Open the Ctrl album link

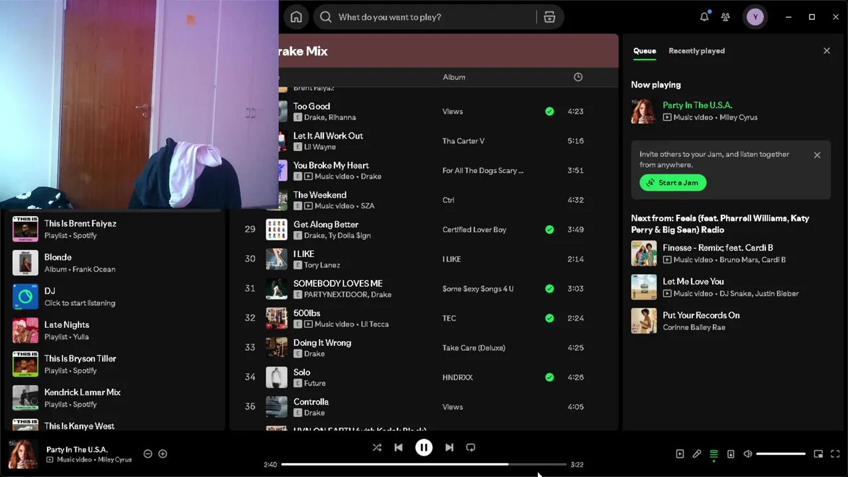point(448,200)
